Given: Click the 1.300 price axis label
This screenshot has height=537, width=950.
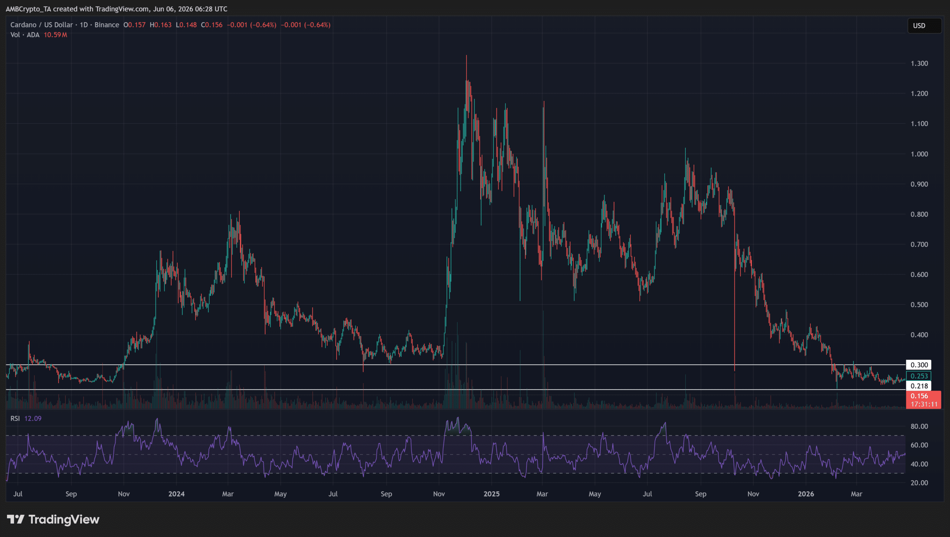Looking at the screenshot, I should pyautogui.click(x=919, y=63).
